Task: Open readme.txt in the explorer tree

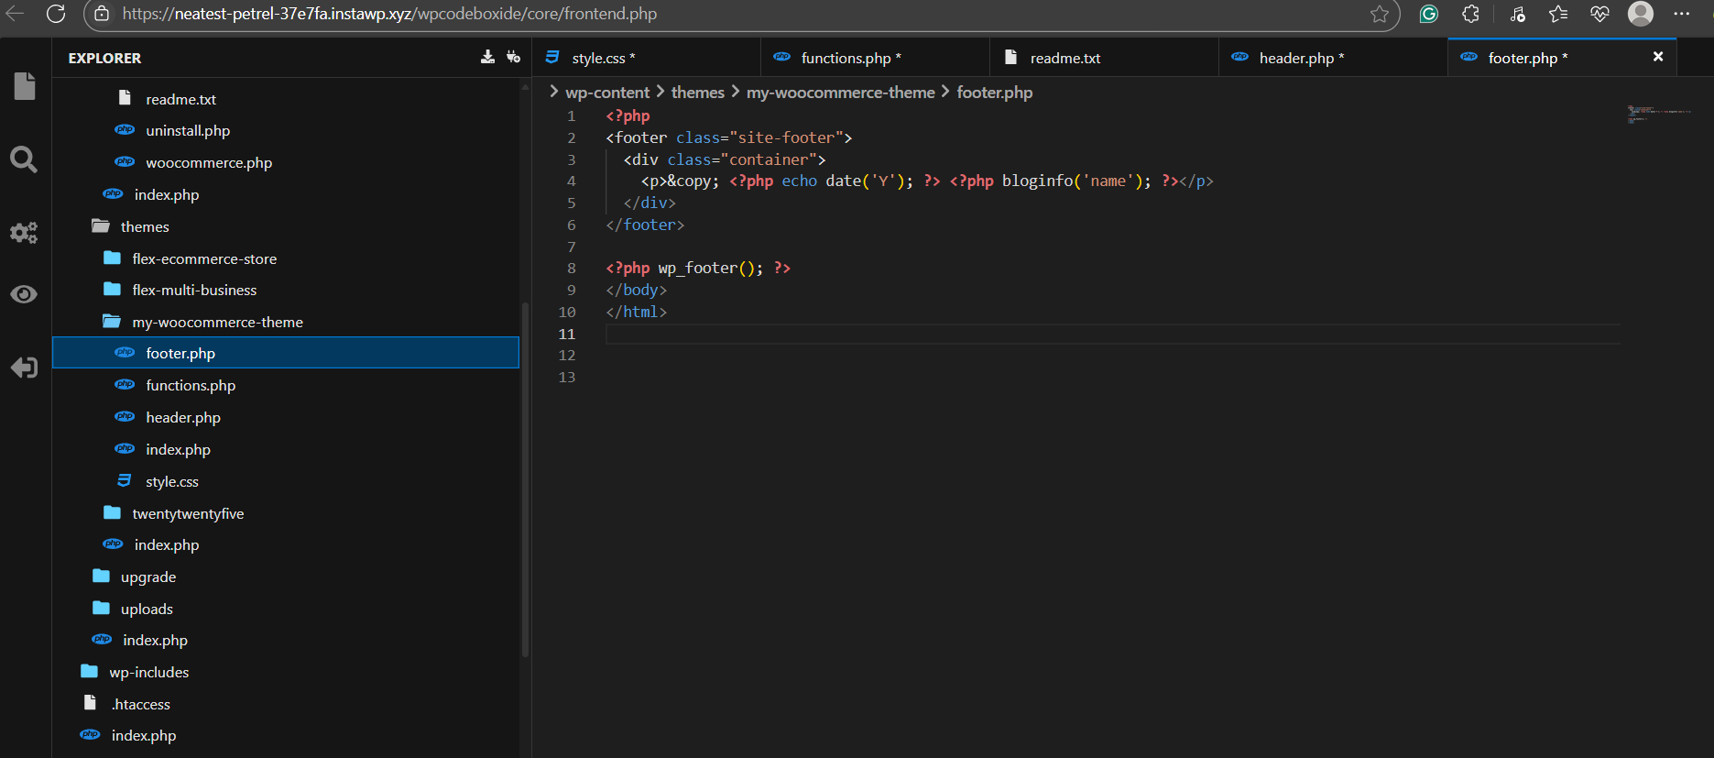Action: [180, 99]
